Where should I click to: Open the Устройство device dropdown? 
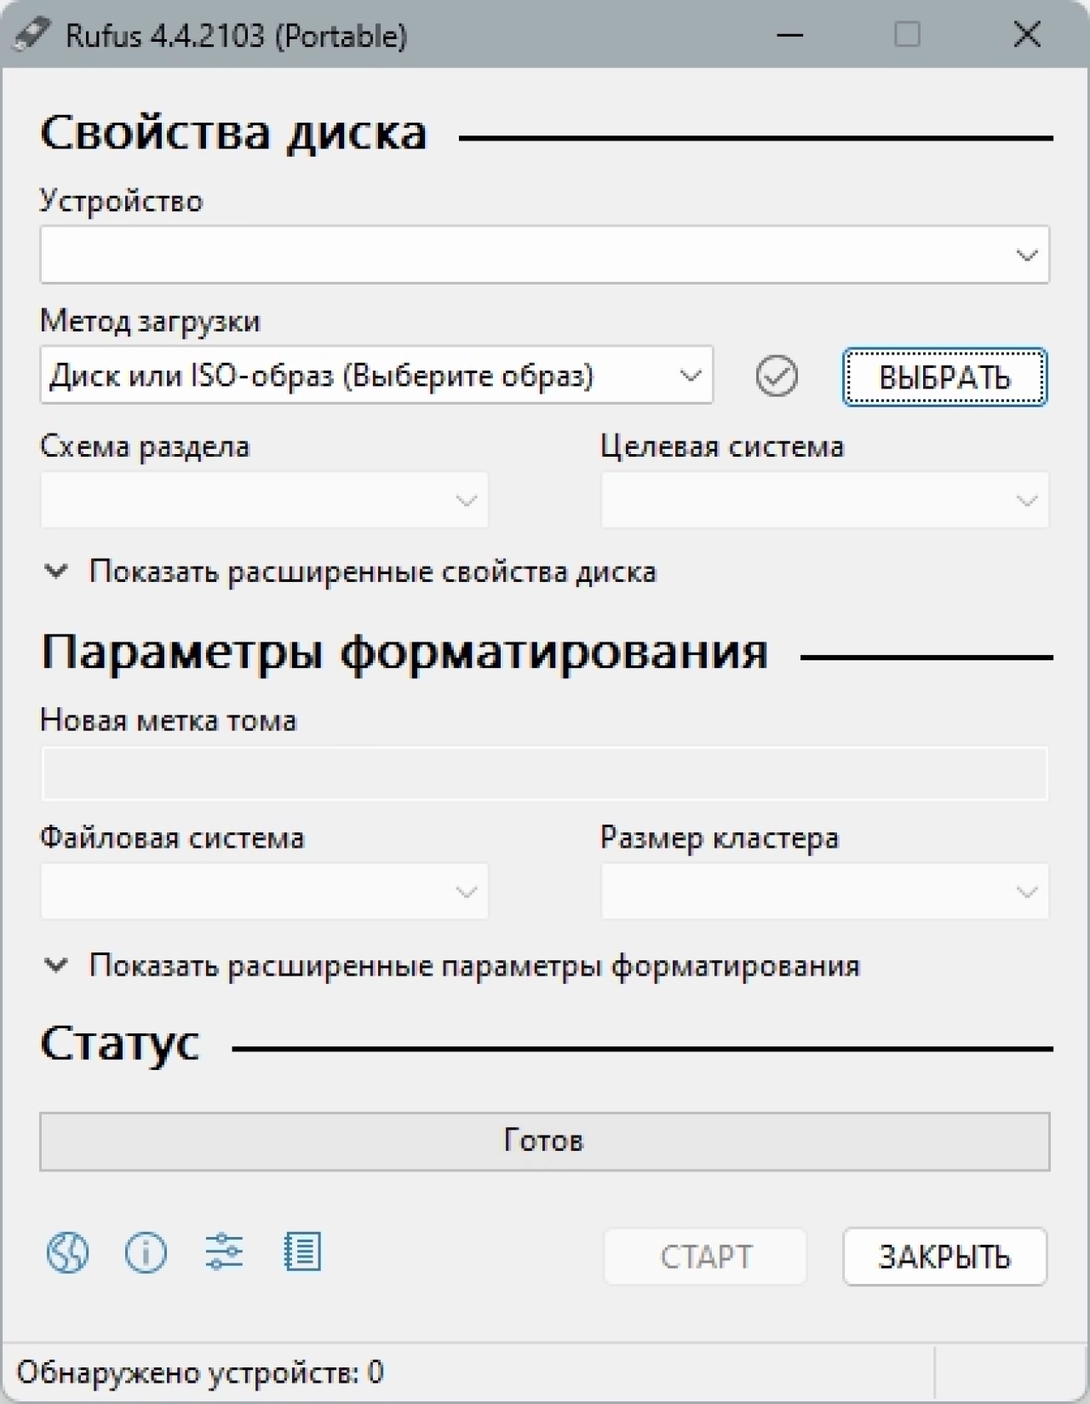[544, 255]
